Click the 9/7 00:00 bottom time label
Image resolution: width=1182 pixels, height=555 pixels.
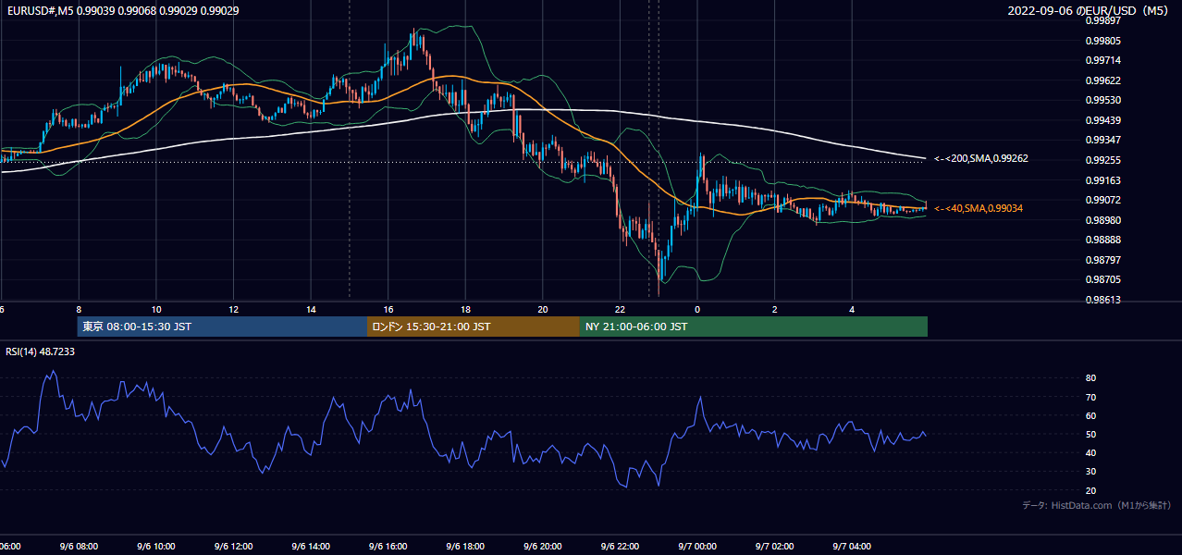(x=697, y=547)
